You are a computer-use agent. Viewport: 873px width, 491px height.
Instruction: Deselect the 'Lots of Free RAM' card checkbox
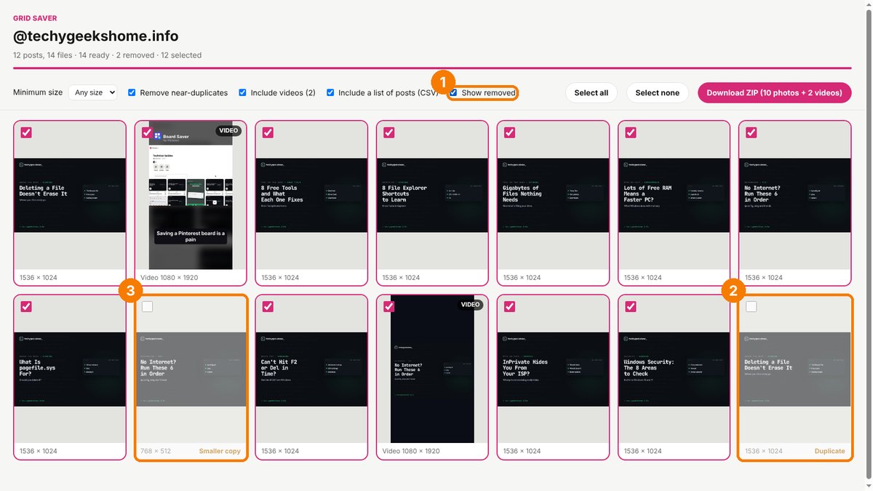tap(630, 132)
